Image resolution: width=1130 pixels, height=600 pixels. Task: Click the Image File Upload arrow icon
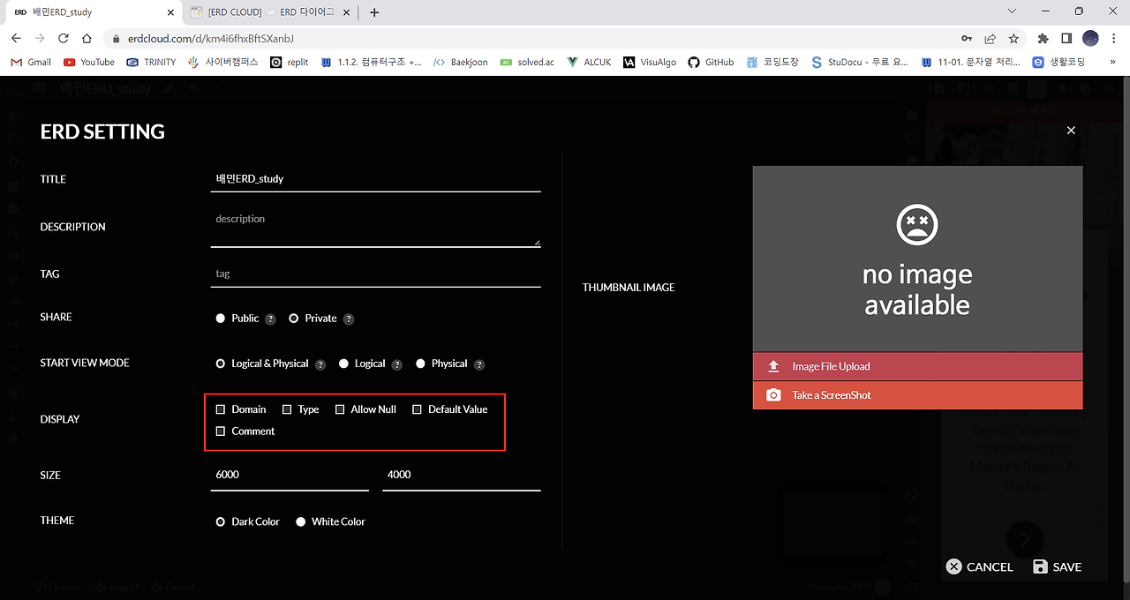[x=773, y=366]
